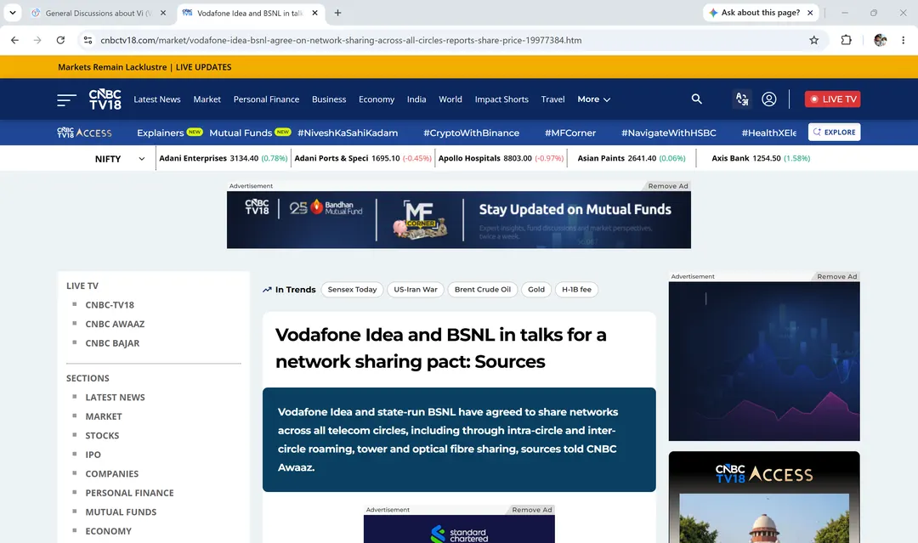Screen dimensions: 918x543
Task: Open #MFCorner link
Action: click(x=570, y=133)
